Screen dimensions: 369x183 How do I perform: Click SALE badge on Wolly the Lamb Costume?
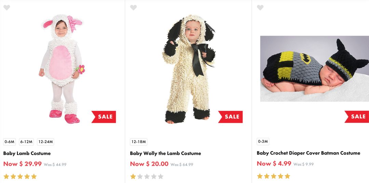point(231,117)
